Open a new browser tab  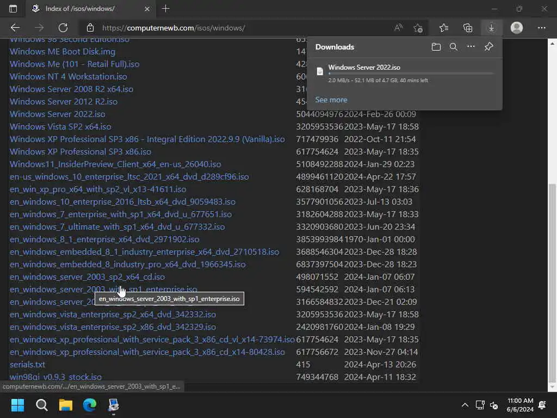tap(165, 9)
